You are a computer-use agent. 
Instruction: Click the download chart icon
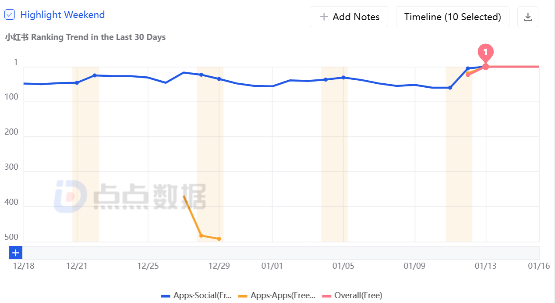[528, 17]
